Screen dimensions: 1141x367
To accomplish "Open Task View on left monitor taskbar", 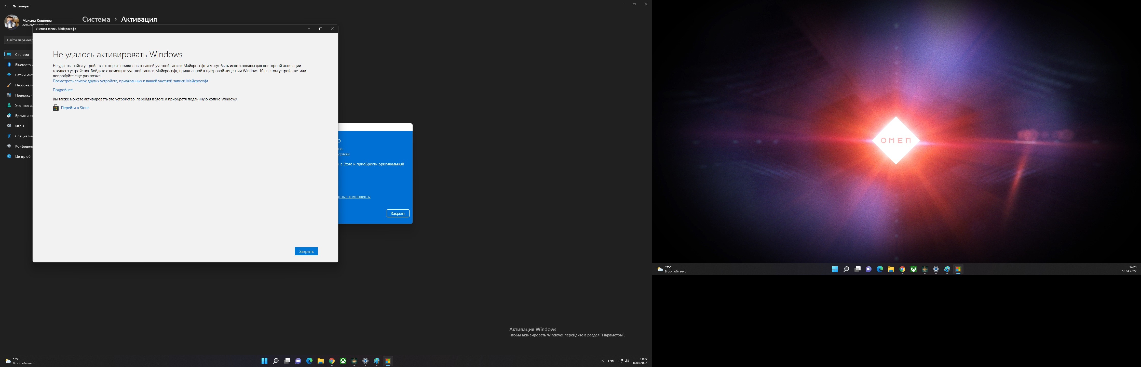I will (x=287, y=361).
